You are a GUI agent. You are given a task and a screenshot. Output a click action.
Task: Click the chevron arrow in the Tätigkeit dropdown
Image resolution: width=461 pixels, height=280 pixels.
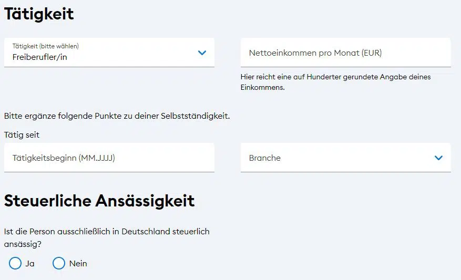[202, 53]
